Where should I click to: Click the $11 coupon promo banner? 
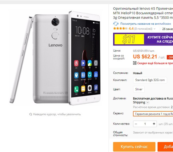coord(143,39)
